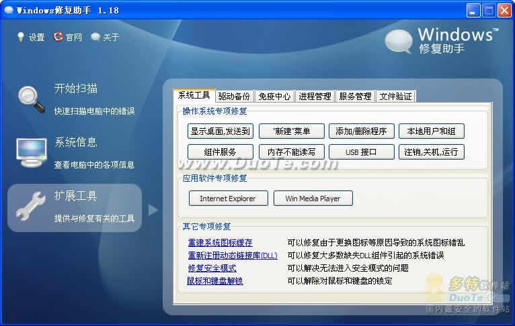515x326 pixels.
Task: Click 显示桌面,发送到 repair button
Action: tap(221, 131)
